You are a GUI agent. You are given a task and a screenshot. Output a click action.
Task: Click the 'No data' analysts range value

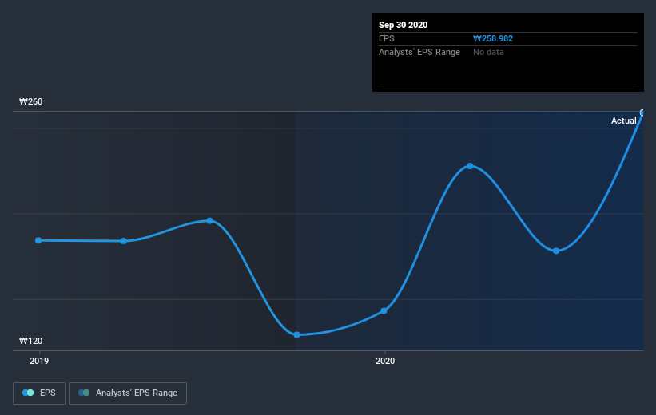(488, 52)
